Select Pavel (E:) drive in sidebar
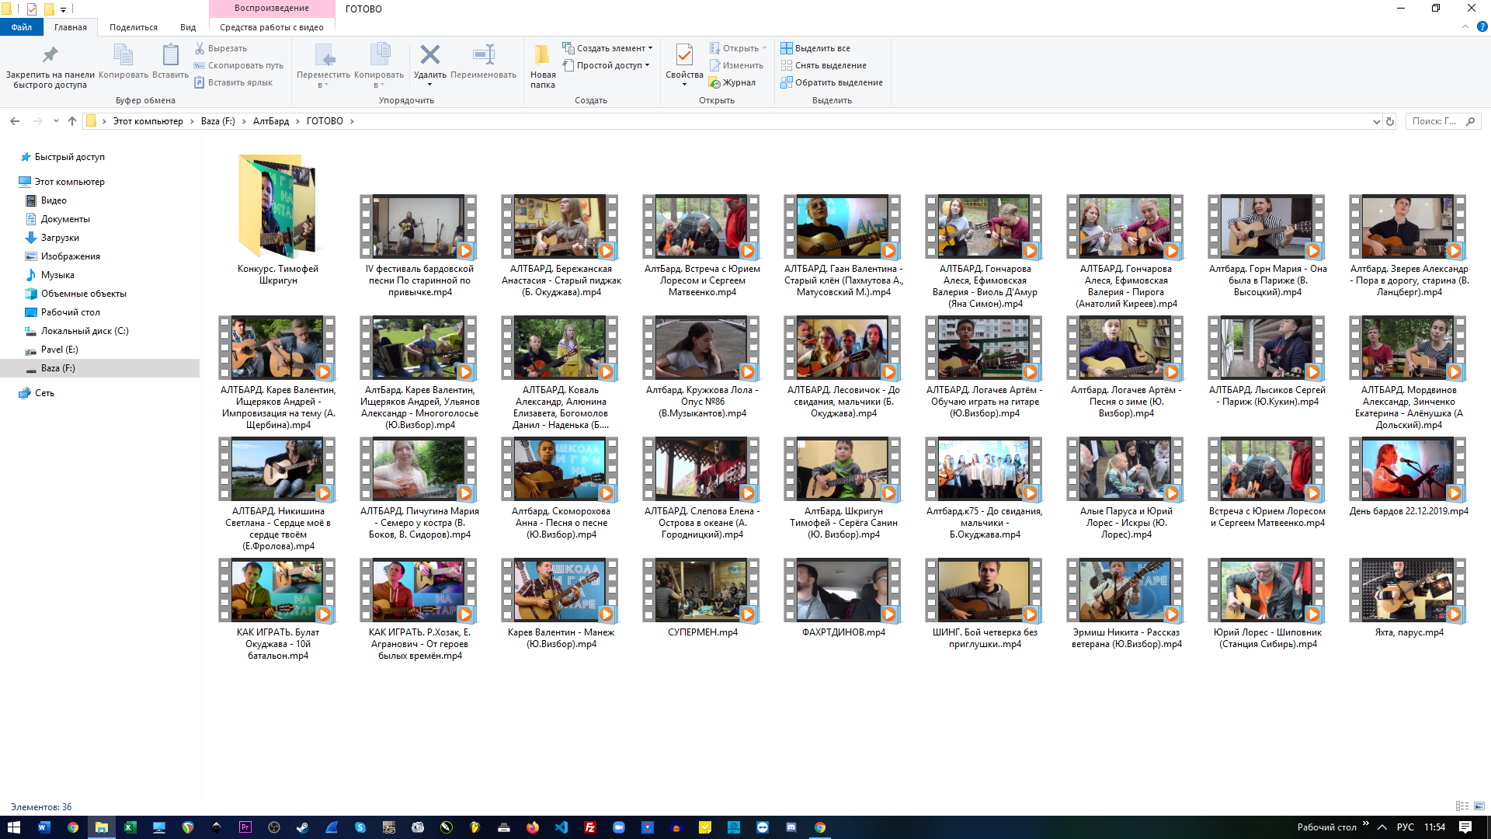 [59, 350]
